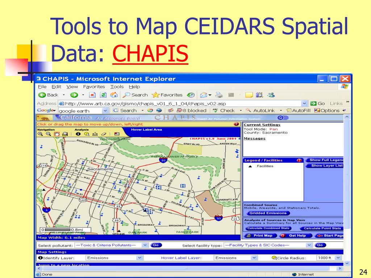Screen dimensions: 371x278
Task: Click help icon in Legend / Facilities header
Action: [299, 160]
